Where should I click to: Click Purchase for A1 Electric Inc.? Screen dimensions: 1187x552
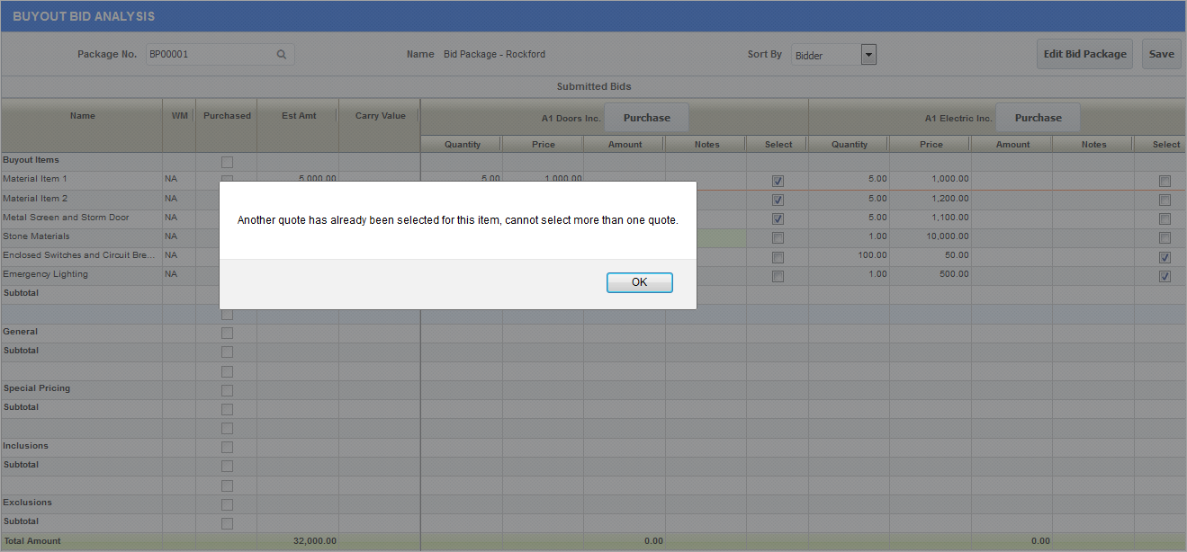(x=1038, y=118)
